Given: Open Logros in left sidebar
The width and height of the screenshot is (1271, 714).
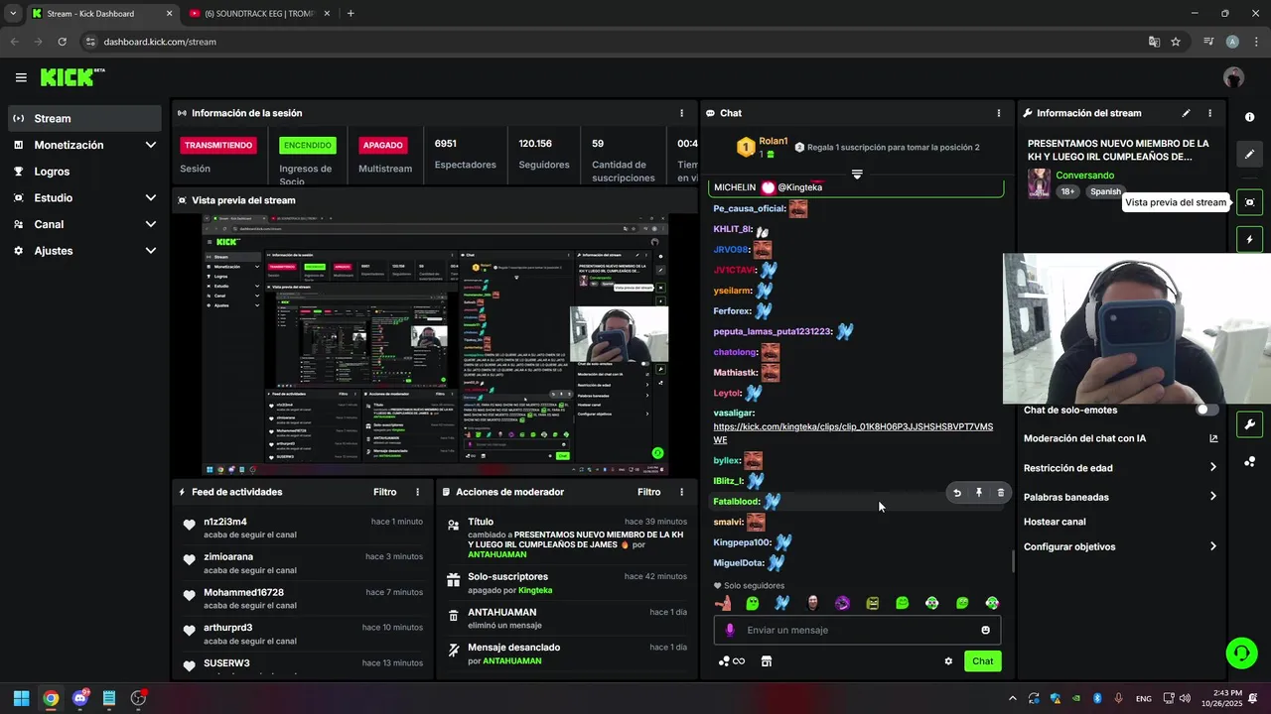Looking at the screenshot, I should point(84,172).
